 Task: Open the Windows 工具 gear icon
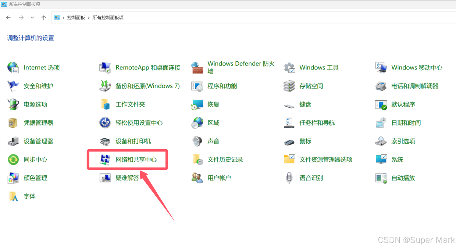(x=289, y=68)
